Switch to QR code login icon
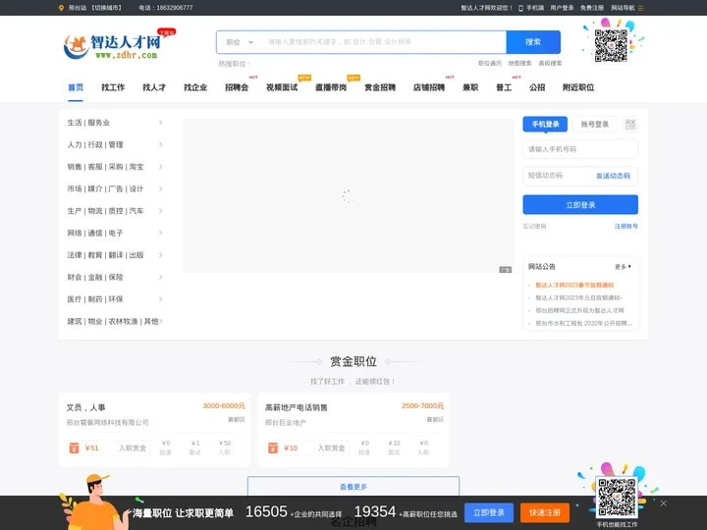The image size is (707, 530). pos(629,125)
